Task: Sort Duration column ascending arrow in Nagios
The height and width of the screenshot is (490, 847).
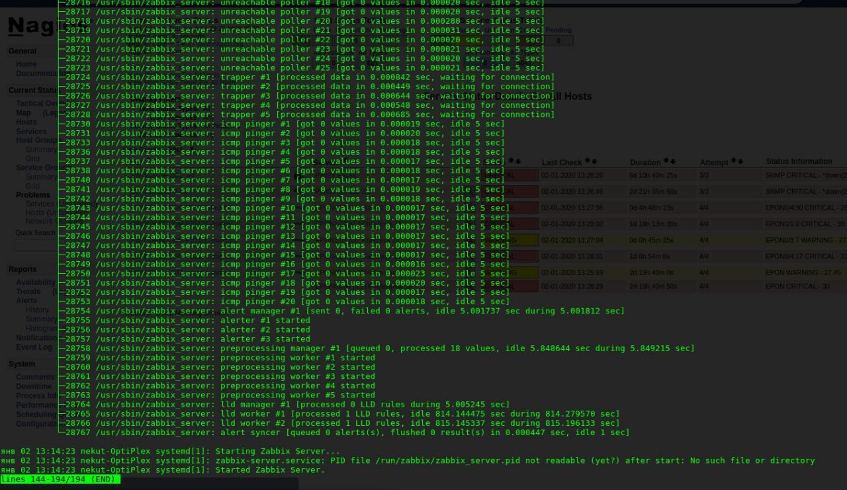Action: pos(666,161)
